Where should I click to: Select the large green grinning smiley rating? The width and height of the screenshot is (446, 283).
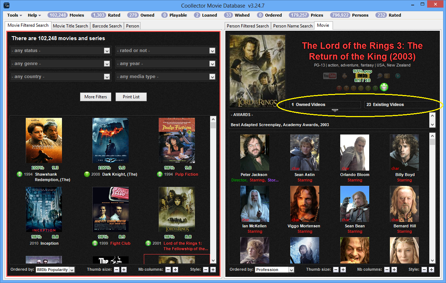point(384,87)
